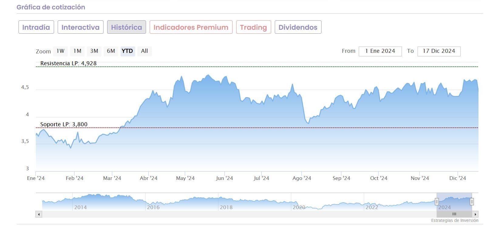Show the Dividendos tab
This screenshot has width=497, height=234.
pyautogui.click(x=298, y=27)
